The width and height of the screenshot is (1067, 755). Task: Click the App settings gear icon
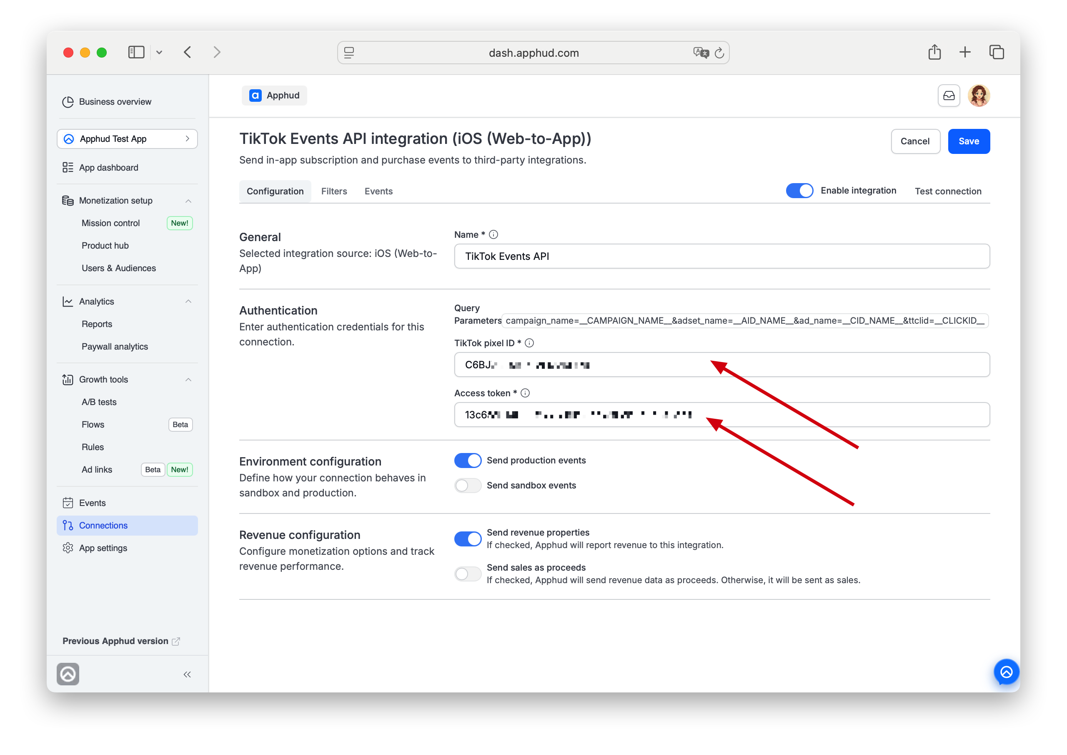tap(68, 548)
